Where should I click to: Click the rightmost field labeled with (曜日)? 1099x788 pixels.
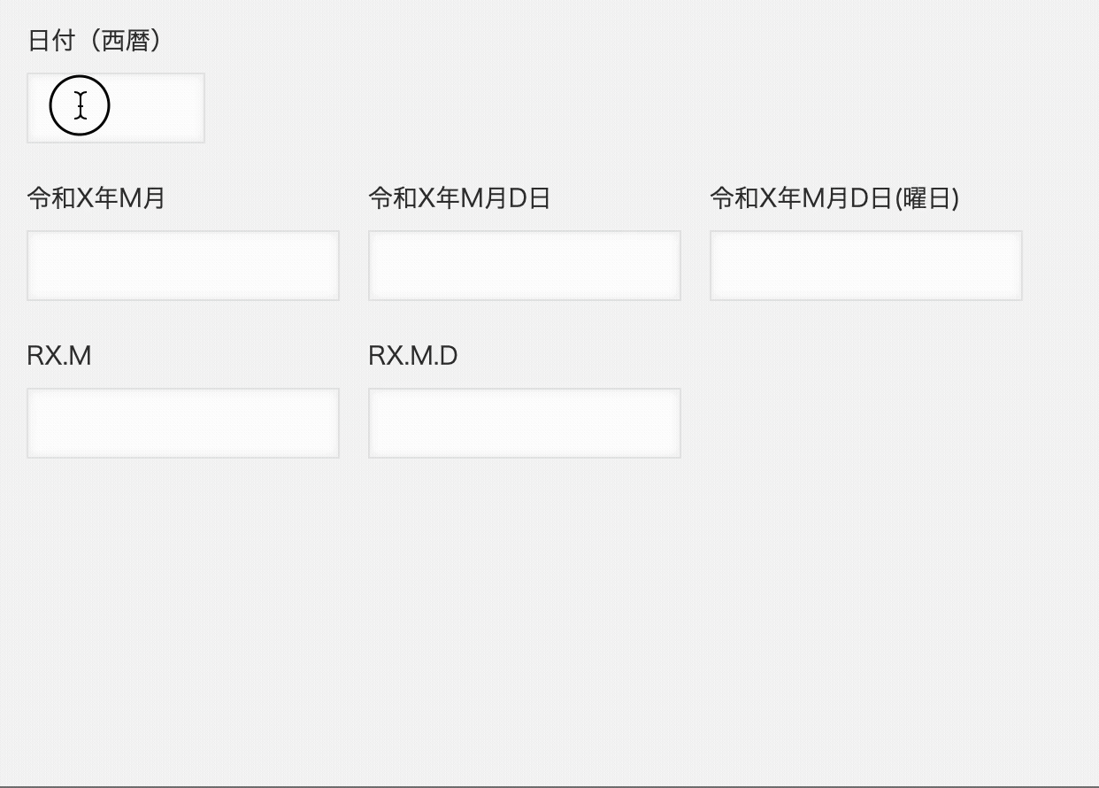[x=865, y=266]
